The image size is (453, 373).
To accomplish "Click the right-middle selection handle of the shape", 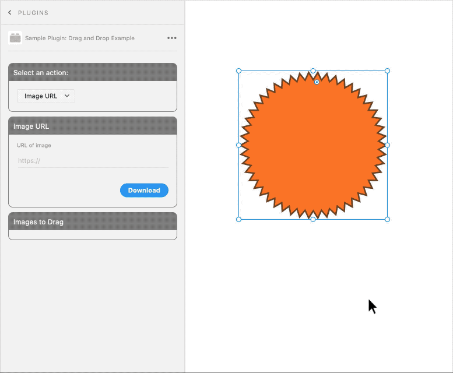I will point(388,145).
